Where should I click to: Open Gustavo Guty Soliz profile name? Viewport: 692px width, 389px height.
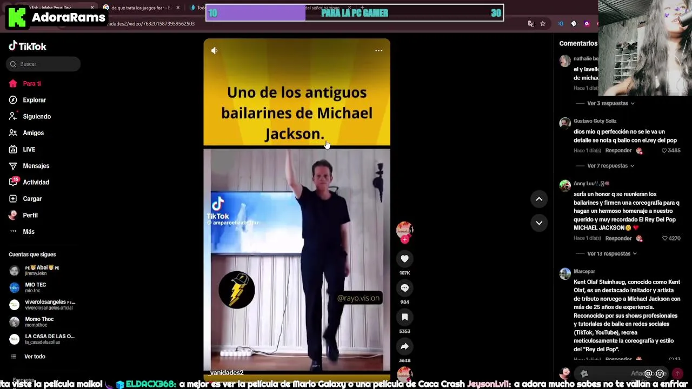[x=595, y=121]
